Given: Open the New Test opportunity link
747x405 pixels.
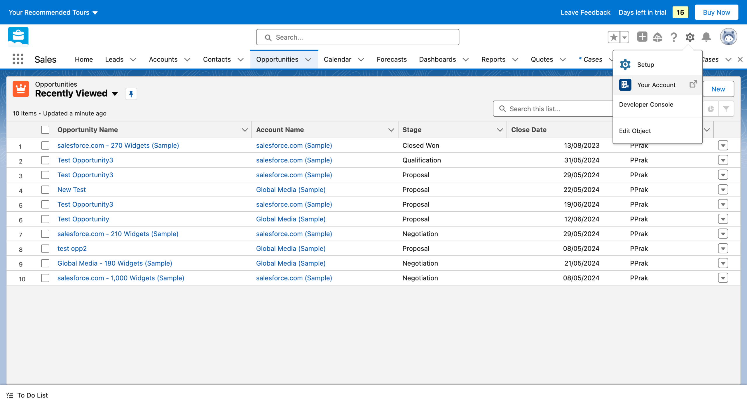Looking at the screenshot, I should tap(71, 190).
